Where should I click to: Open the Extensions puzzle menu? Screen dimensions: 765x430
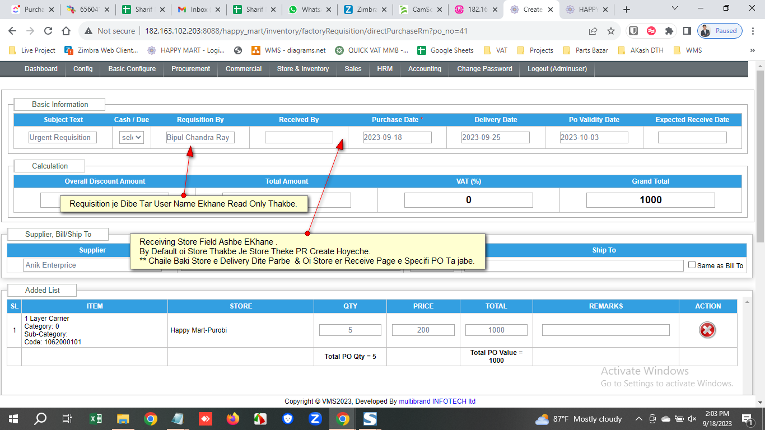pyautogui.click(x=669, y=31)
